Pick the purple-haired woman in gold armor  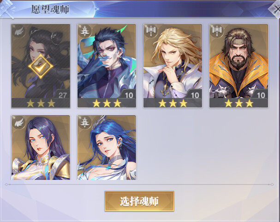point(41,148)
